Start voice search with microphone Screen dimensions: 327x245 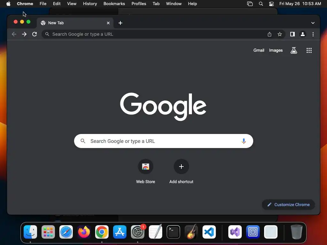[243, 141]
